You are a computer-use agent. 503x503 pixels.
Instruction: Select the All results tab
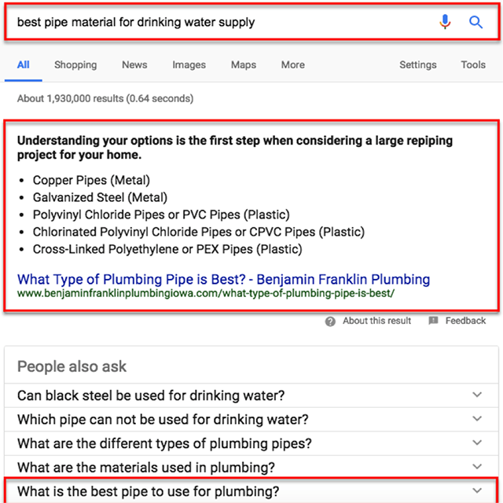pyautogui.click(x=24, y=64)
